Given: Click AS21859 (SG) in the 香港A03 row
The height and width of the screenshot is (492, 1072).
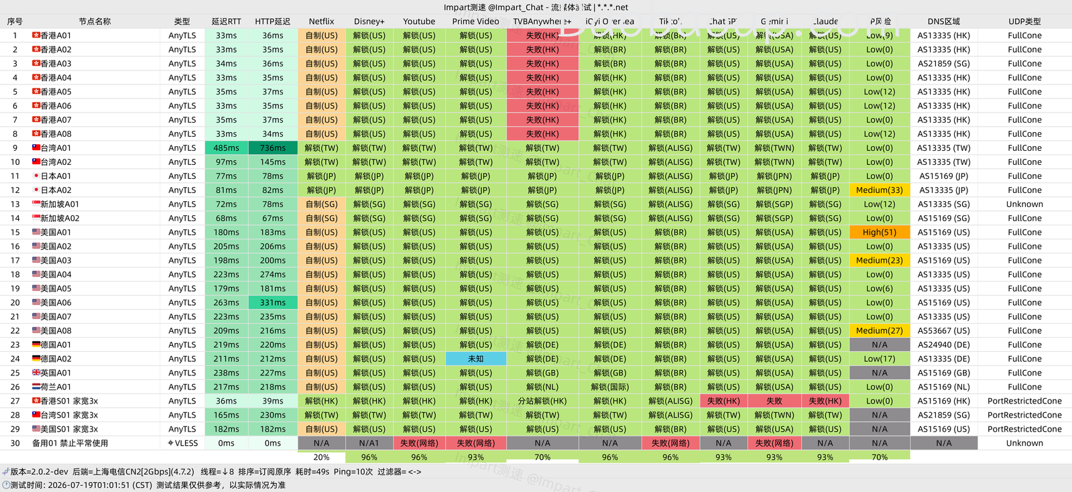Looking at the screenshot, I should coord(944,64).
